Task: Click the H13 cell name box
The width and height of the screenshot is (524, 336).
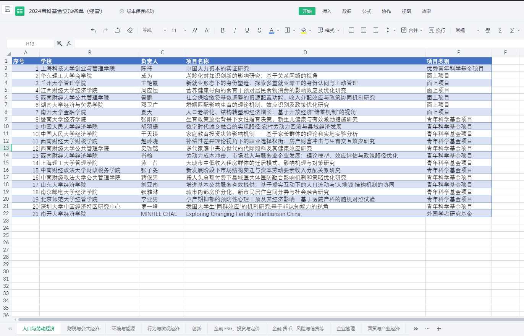Action: point(30,44)
